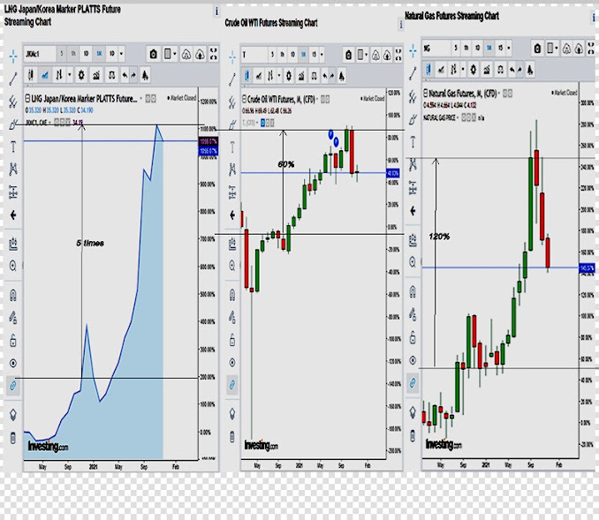The image size is (599, 520).
Task: Open fullscreen mode on LNG chart
Action: [x=214, y=54]
